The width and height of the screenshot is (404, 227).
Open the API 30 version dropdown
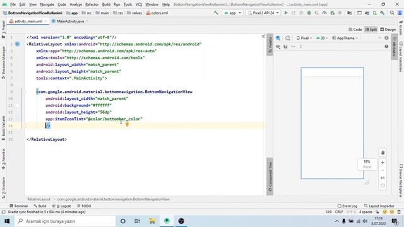click(322, 38)
